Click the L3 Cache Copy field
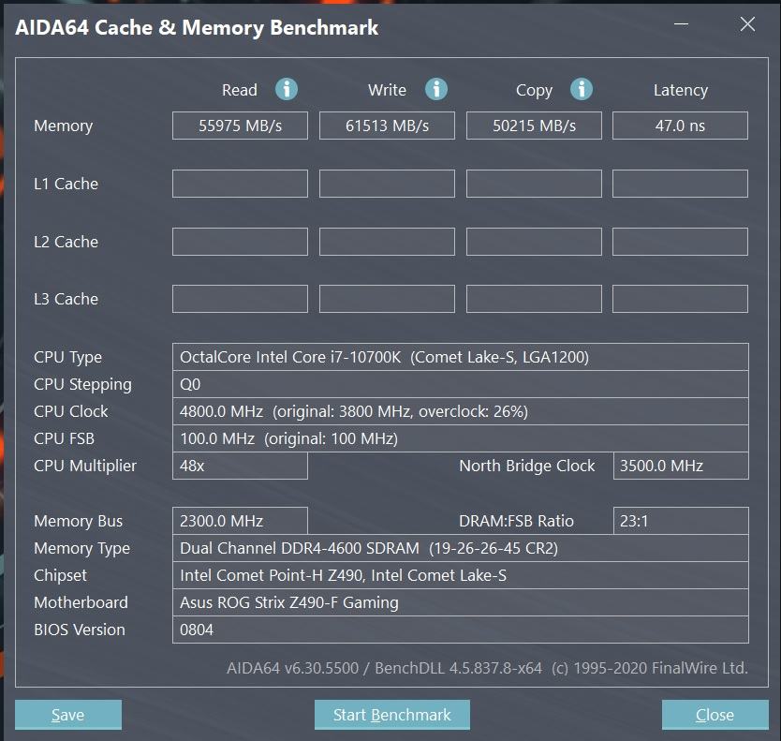The width and height of the screenshot is (781, 741). click(534, 299)
